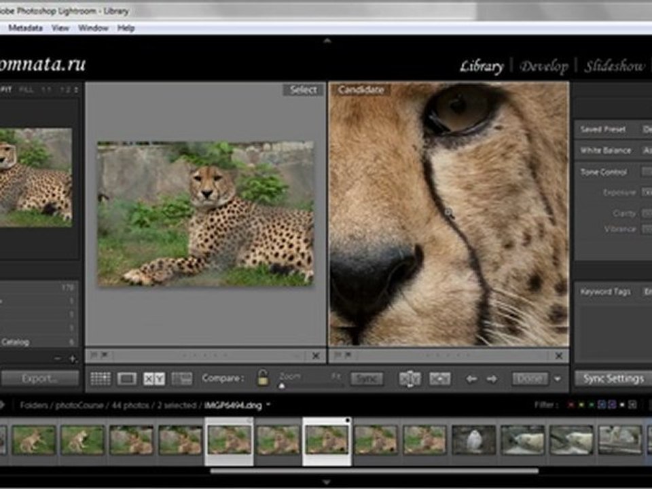The image size is (652, 489).
Task: Switch to Loupe view icon
Action: [127, 379]
